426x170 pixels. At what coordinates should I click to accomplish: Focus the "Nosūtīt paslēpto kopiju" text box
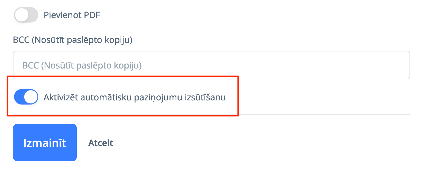tap(211, 65)
